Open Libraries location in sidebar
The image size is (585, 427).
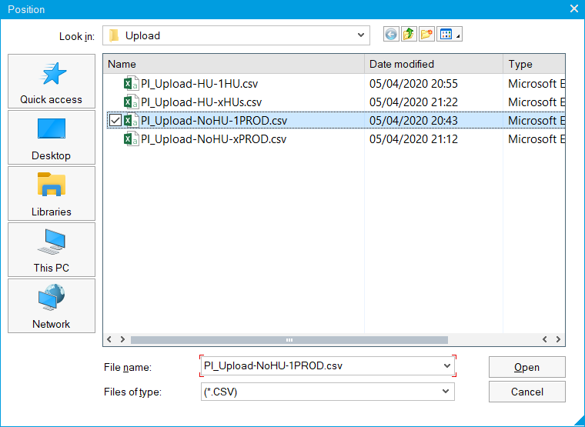pyautogui.click(x=52, y=194)
